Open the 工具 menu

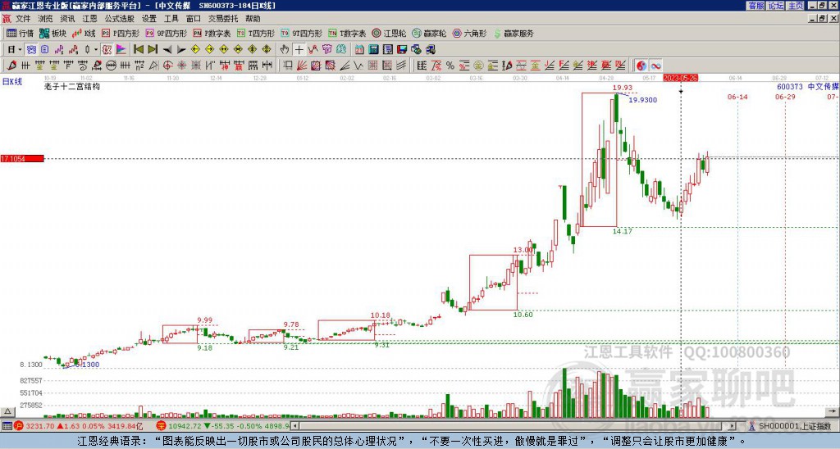(x=171, y=19)
